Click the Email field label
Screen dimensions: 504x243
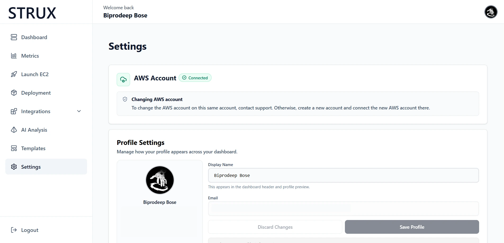[213, 198]
